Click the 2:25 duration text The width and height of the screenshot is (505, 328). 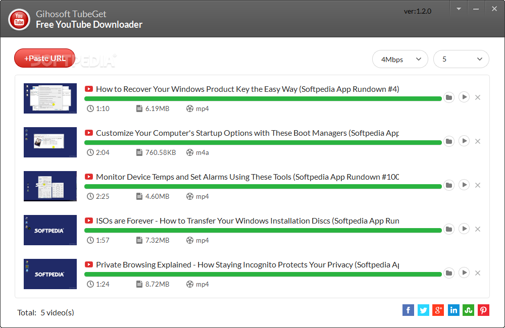(103, 196)
